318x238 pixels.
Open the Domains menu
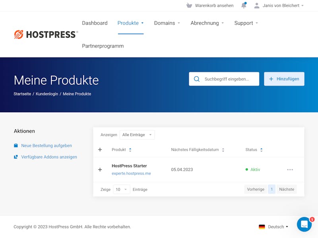(167, 23)
